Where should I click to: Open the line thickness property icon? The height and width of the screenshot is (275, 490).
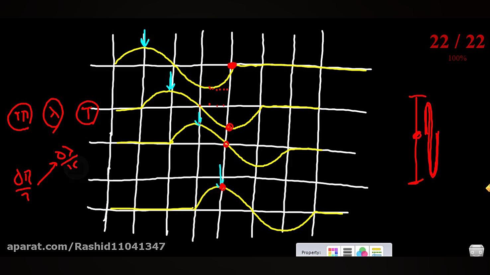pyautogui.click(x=347, y=252)
